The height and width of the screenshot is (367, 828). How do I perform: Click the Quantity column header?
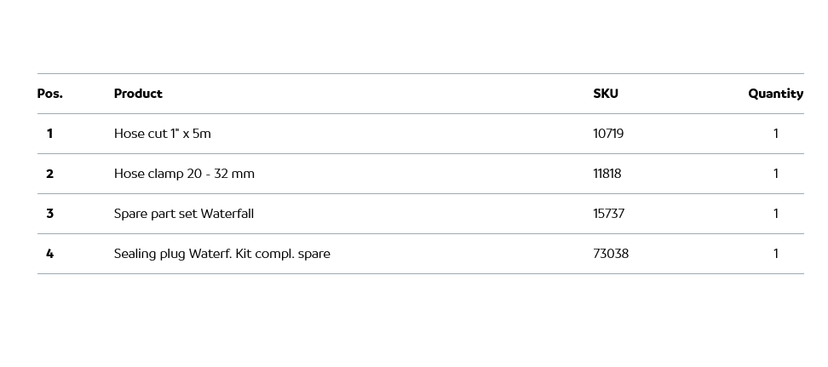[x=775, y=94]
